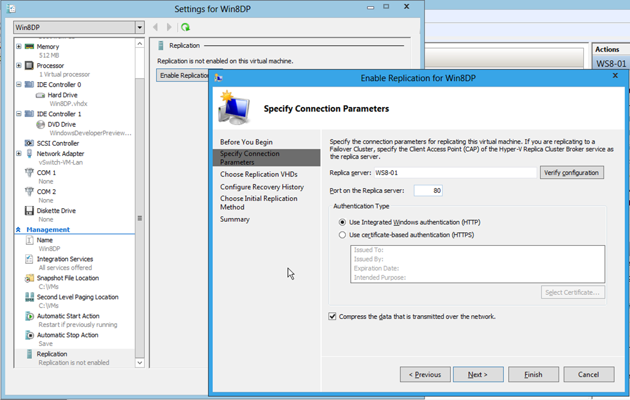
Task: Click the wizard title bar icon
Action: [218, 78]
